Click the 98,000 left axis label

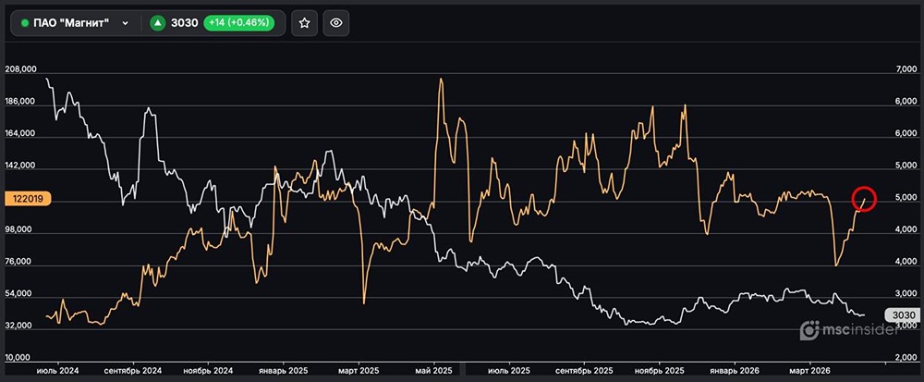(x=20, y=230)
